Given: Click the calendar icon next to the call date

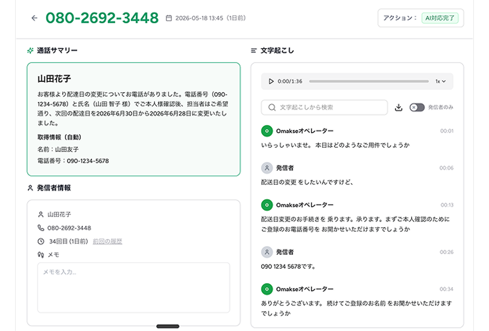Looking at the screenshot, I should (x=169, y=18).
